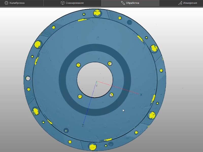Click the upper-left yellow bolt hole near the bore
The image size is (203, 152).
click(x=78, y=65)
